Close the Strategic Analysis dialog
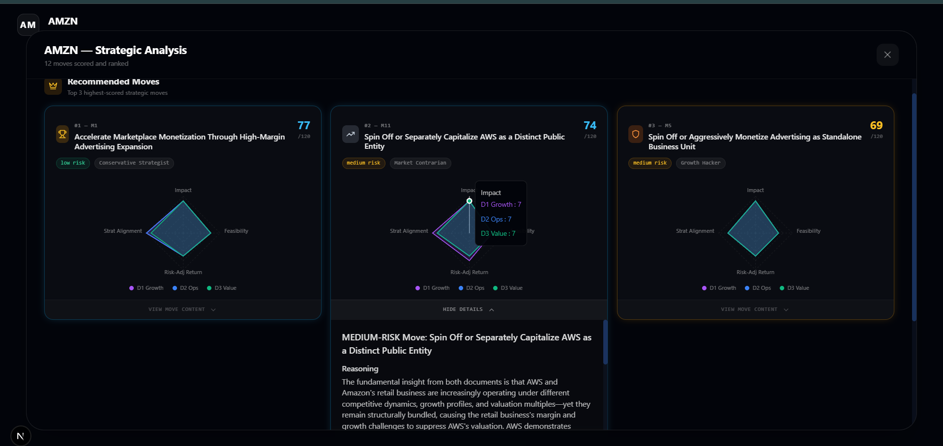The height and width of the screenshot is (446, 943). coord(887,55)
